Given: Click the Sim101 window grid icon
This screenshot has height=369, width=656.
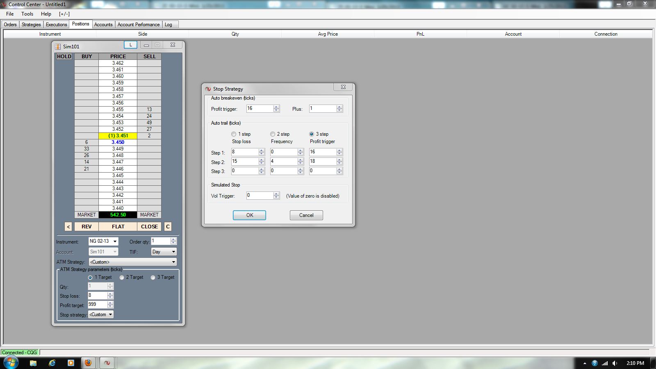Looking at the screenshot, I should coord(58,46).
